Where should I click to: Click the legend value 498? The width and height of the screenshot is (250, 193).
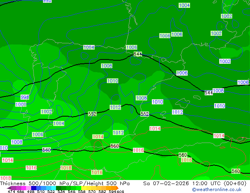click(31, 191)
